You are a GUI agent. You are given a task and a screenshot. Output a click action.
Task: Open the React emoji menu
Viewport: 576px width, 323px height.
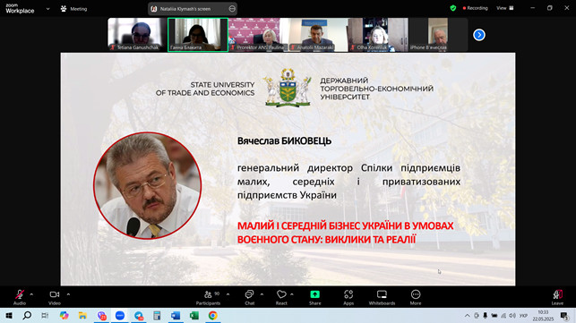pos(281,297)
